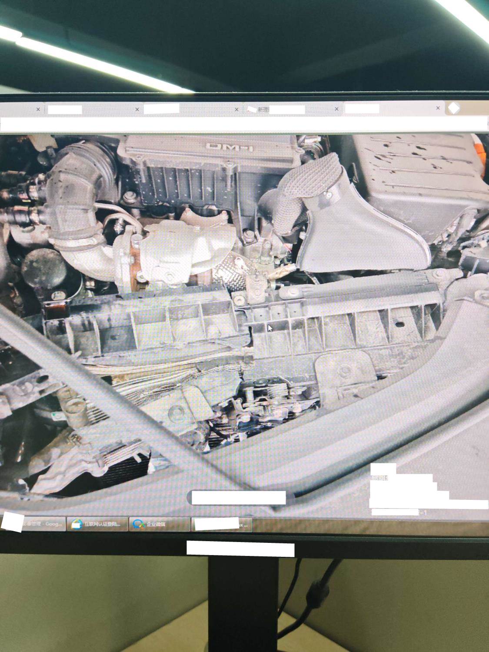The height and width of the screenshot is (652, 489).
Task: Focus the browser address bar
Action: point(243,124)
